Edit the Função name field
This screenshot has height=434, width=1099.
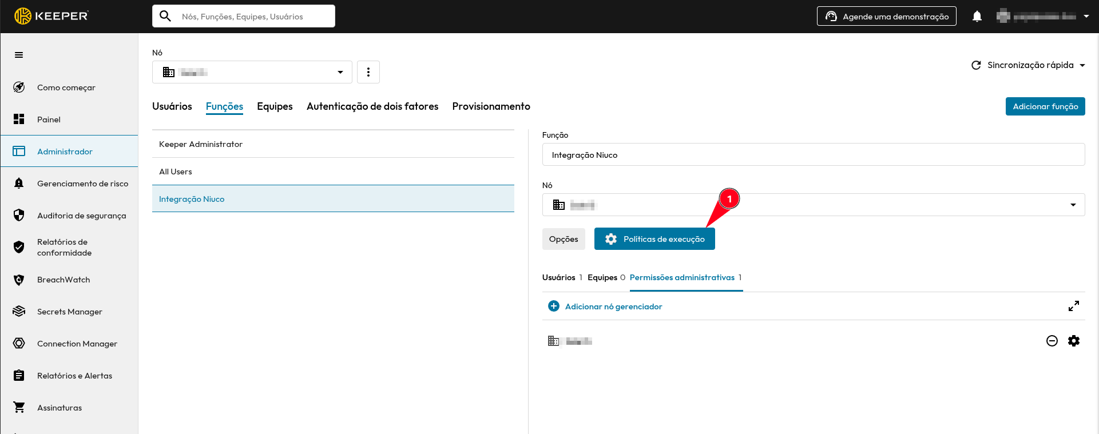coord(814,155)
